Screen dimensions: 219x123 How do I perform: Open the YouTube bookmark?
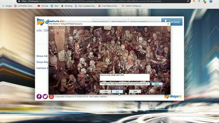click(43, 6)
